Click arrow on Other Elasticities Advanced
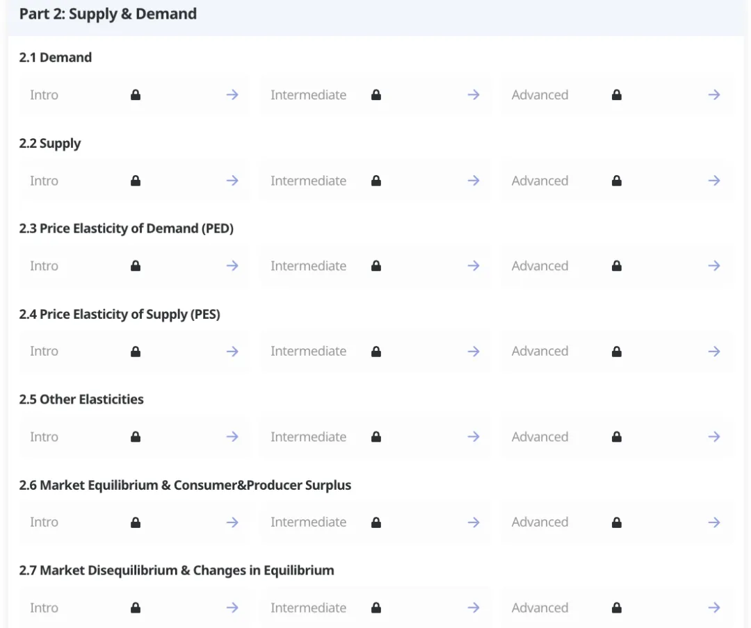This screenshot has width=751, height=628. [714, 437]
